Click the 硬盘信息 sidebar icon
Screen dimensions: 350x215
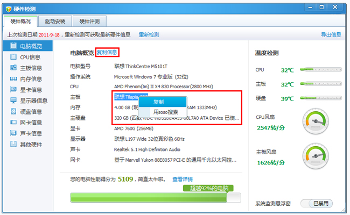(13, 111)
